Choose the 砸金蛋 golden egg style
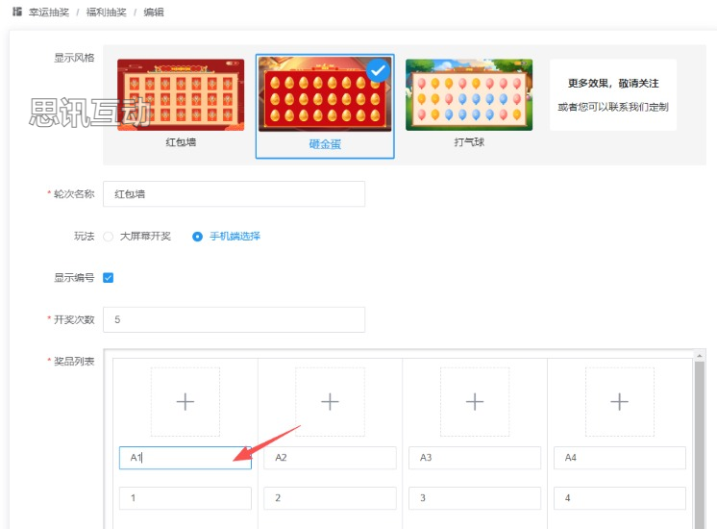 324,96
